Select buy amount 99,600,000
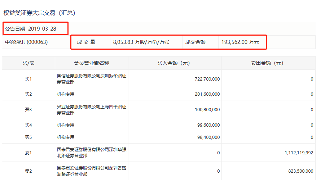 pyautogui.click(x=208, y=125)
